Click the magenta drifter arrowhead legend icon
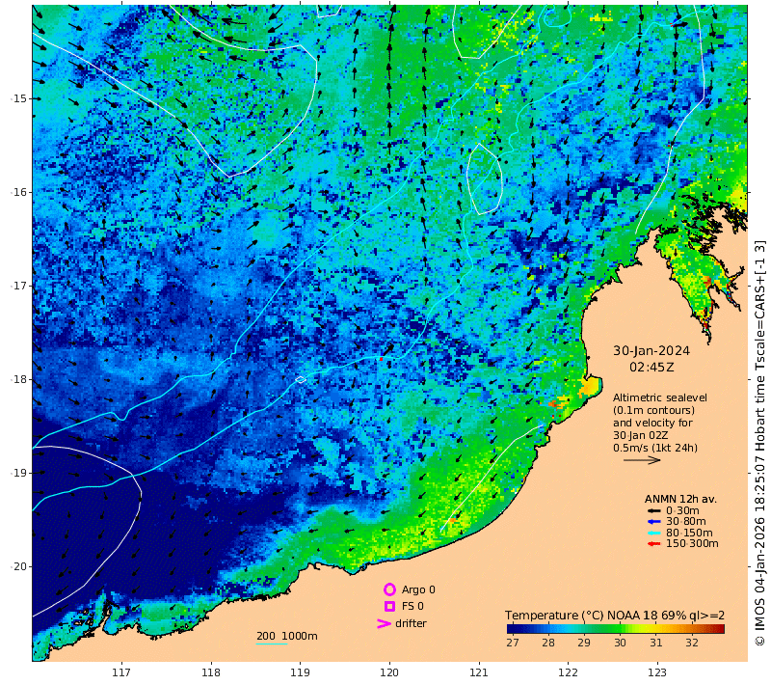 coord(384,623)
